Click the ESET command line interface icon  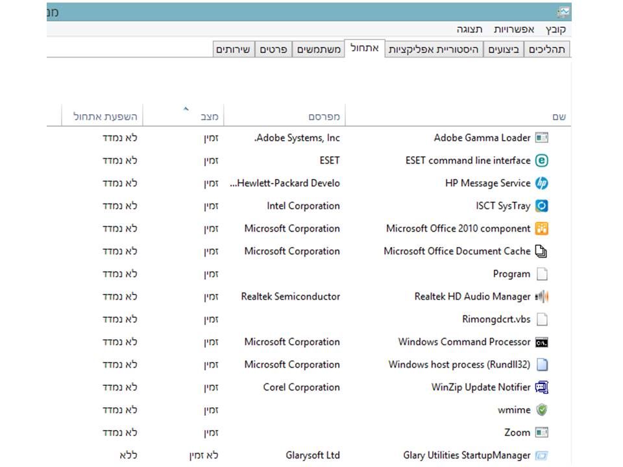click(541, 160)
